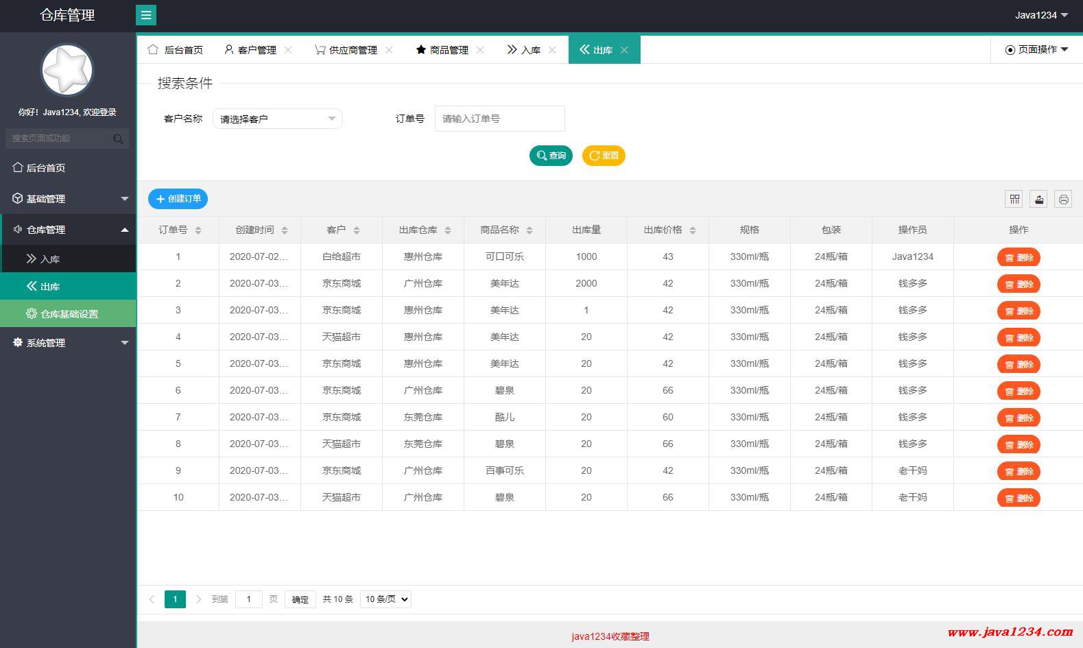Viewport: 1083px width, 648px height.
Task: Click the 白给超市 customer cell
Action: (x=342, y=256)
